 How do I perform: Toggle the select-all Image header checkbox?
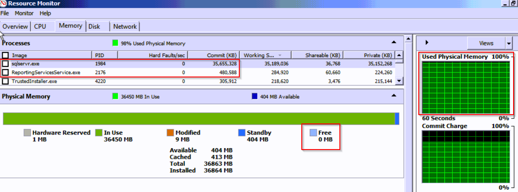click(5, 55)
